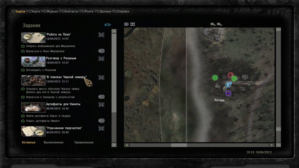299x168 pixels.
Task: Select objective Собрать информацию для Марципана
Action: tap(51, 46)
